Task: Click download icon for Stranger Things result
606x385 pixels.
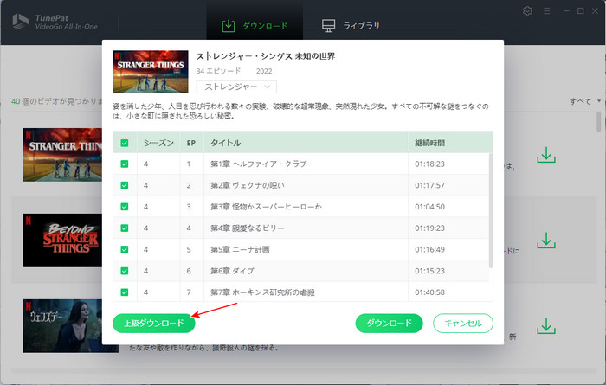Action: point(546,155)
